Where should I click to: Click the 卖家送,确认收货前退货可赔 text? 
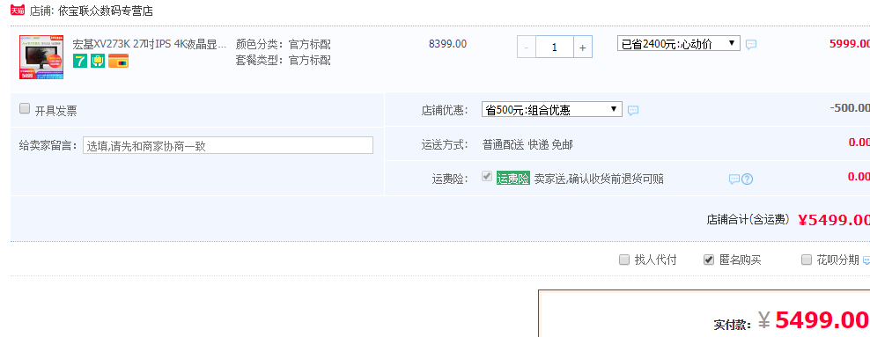599,179
